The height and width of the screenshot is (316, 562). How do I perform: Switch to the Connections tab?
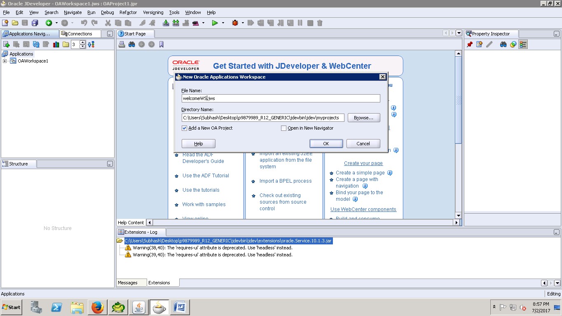(80, 33)
